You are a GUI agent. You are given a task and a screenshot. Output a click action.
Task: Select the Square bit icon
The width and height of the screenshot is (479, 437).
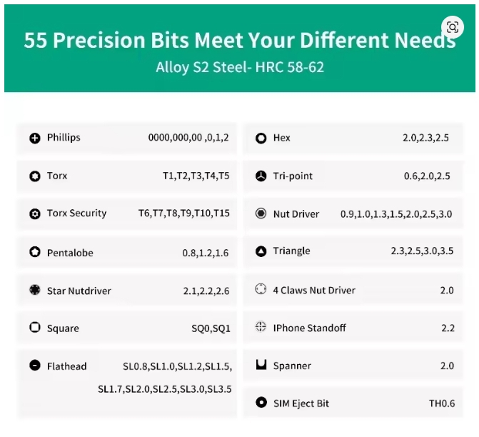tap(35, 327)
